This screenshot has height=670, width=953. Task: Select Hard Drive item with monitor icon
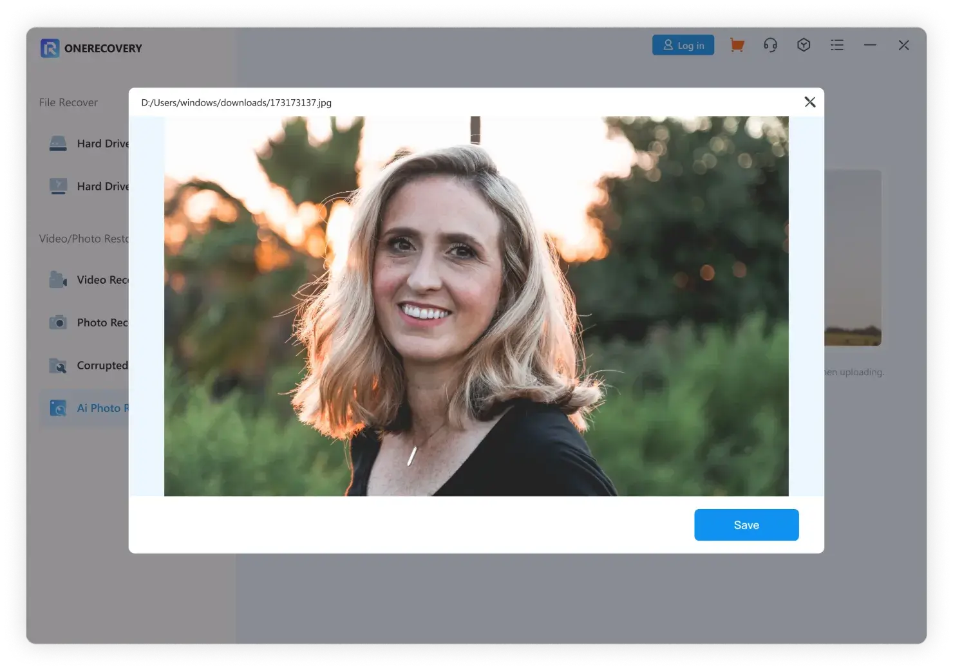tap(89, 186)
